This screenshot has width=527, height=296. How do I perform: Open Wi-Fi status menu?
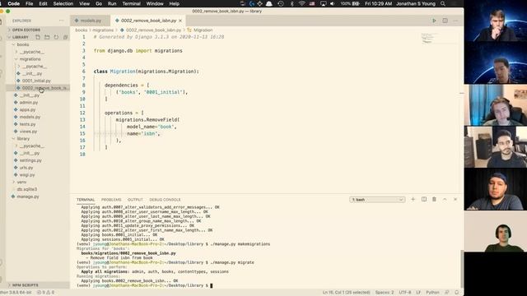(x=302, y=3)
